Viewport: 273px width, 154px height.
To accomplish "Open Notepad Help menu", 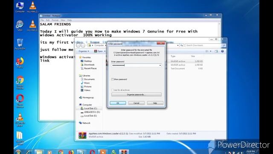I will (x=70, y=20).
